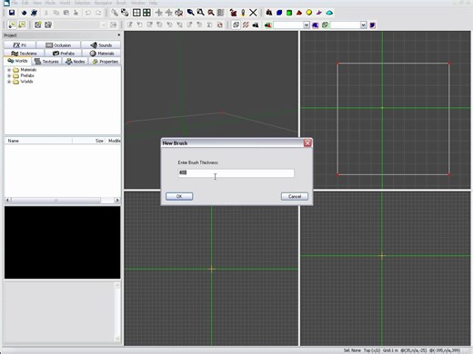Screen dimensions: 473x354
Task: Switch to the FX tab
Action: point(20,45)
